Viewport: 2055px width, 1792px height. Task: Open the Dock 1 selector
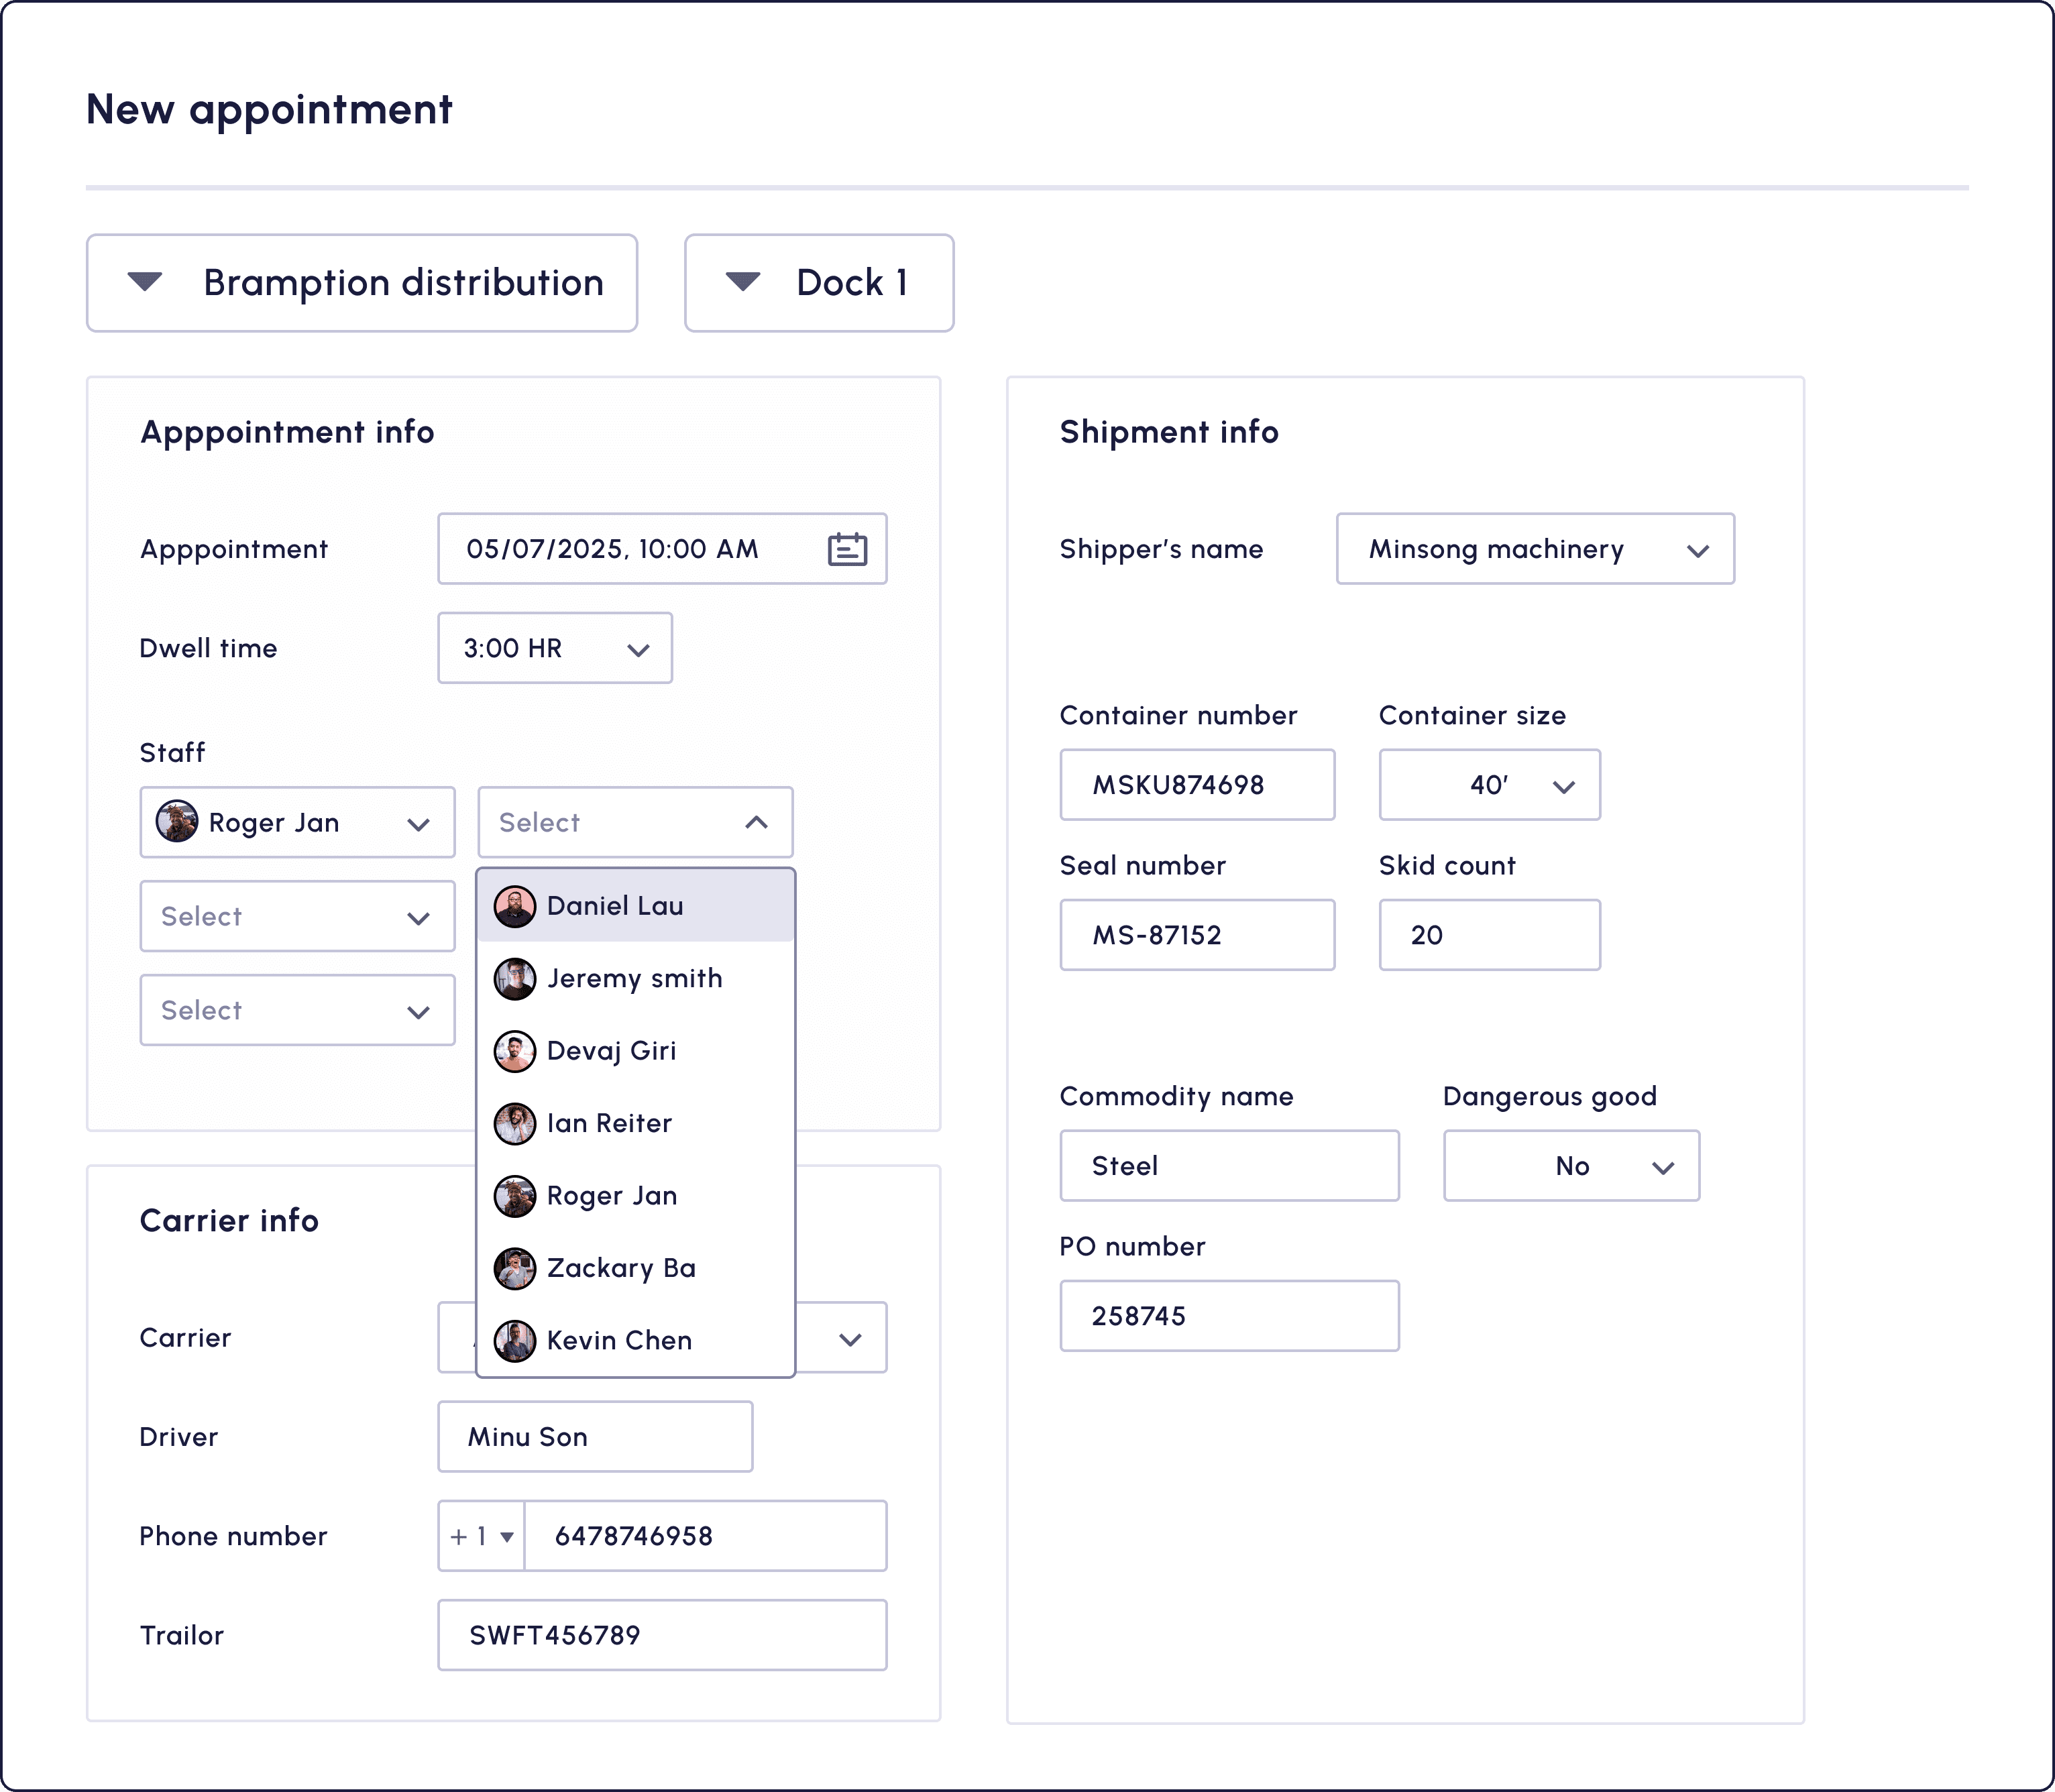(x=819, y=283)
